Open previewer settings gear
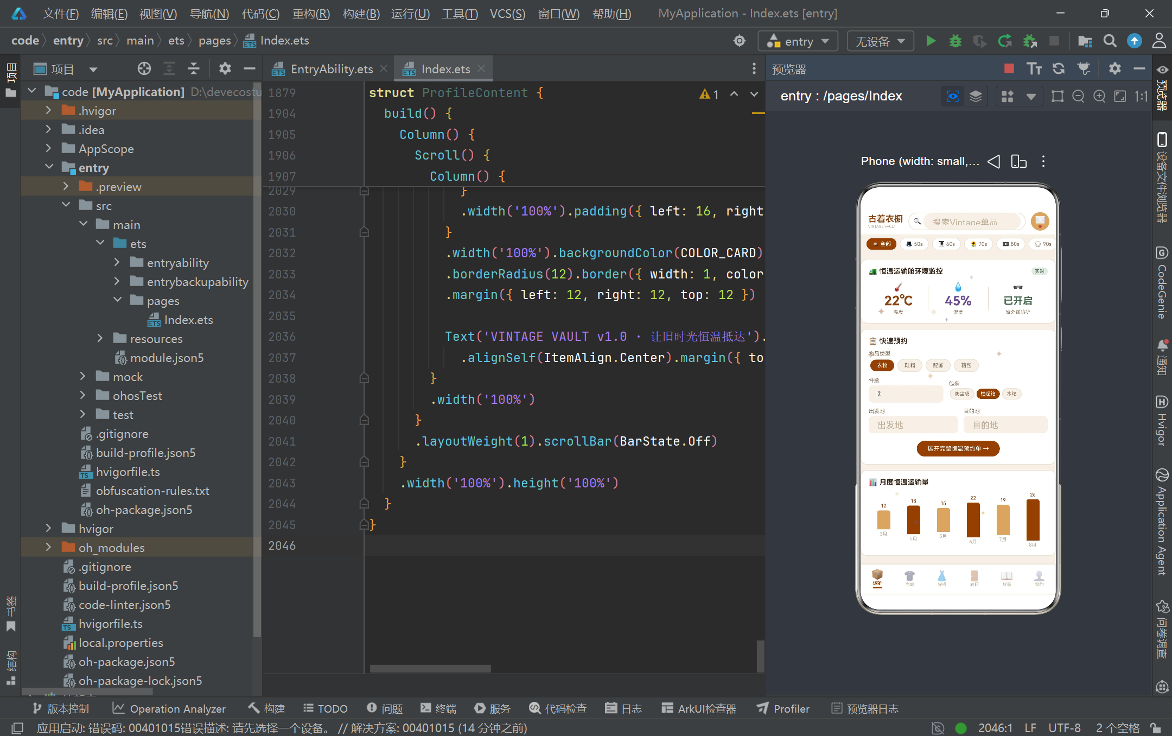The width and height of the screenshot is (1172, 736). tap(1114, 68)
